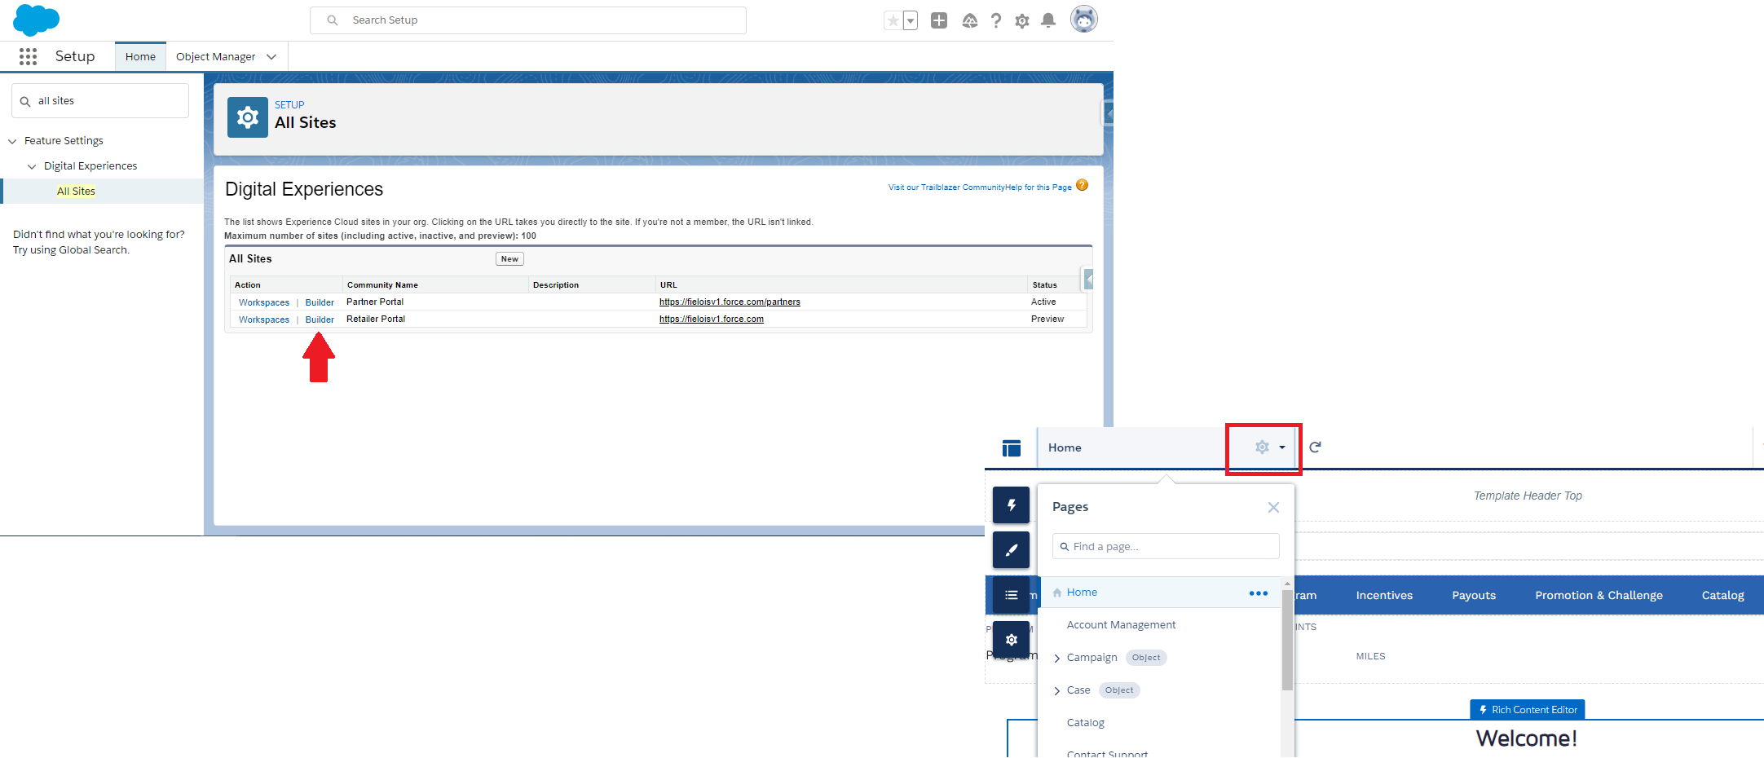Open the Theme paintbrush panel

point(1011,550)
